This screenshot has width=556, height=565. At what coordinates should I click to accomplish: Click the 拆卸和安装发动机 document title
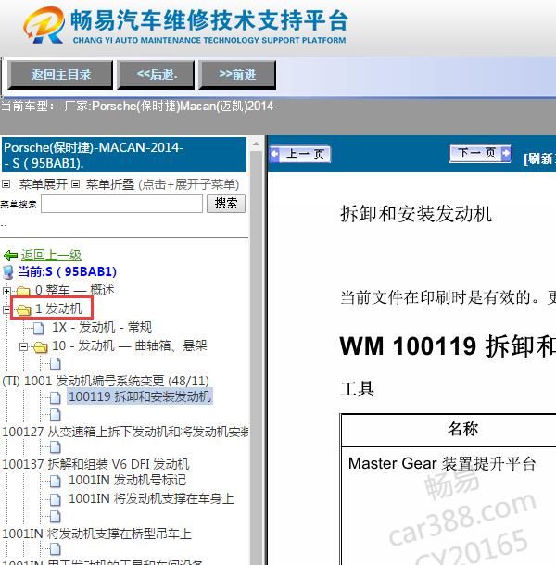point(416,214)
